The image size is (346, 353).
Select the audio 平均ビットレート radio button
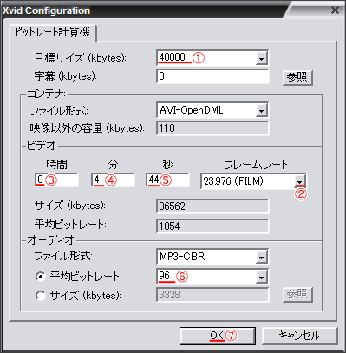[x=41, y=277]
